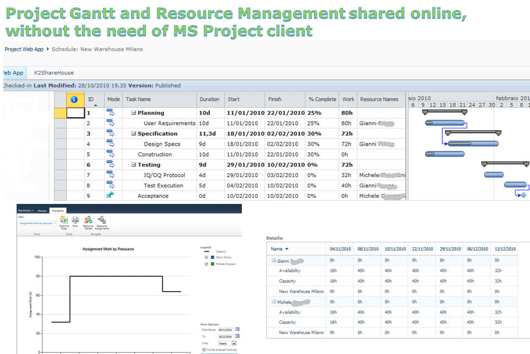
Task: Open calendar picker beside Date Range start
Action: [x=237, y=329]
